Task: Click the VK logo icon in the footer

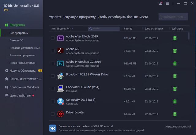Action: click(x=53, y=128)
